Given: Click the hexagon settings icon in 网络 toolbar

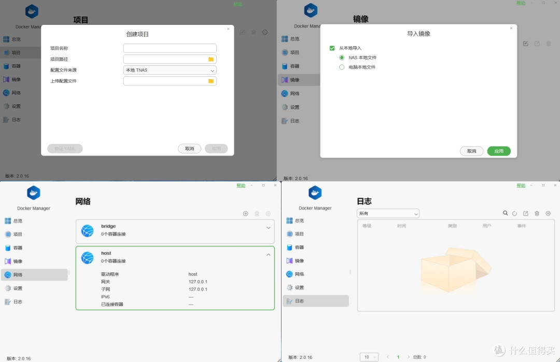Looking at the screenshot, I should click(268, 214).
